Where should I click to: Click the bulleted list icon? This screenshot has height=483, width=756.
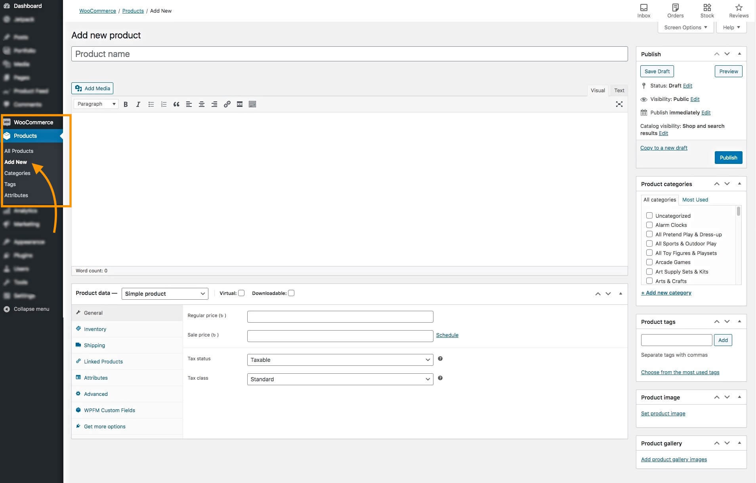pos(151,105)
